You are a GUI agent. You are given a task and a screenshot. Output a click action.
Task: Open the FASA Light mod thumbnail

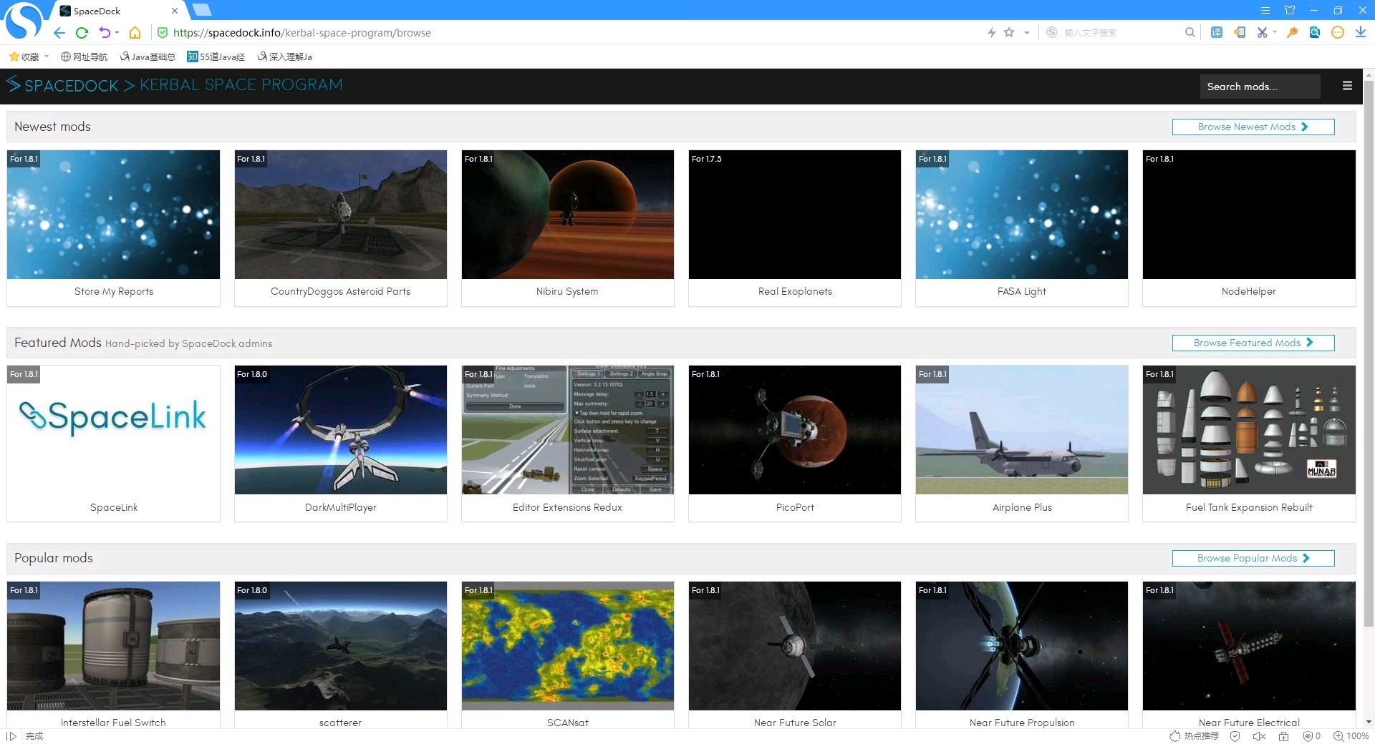click(x=1022, y=215)
